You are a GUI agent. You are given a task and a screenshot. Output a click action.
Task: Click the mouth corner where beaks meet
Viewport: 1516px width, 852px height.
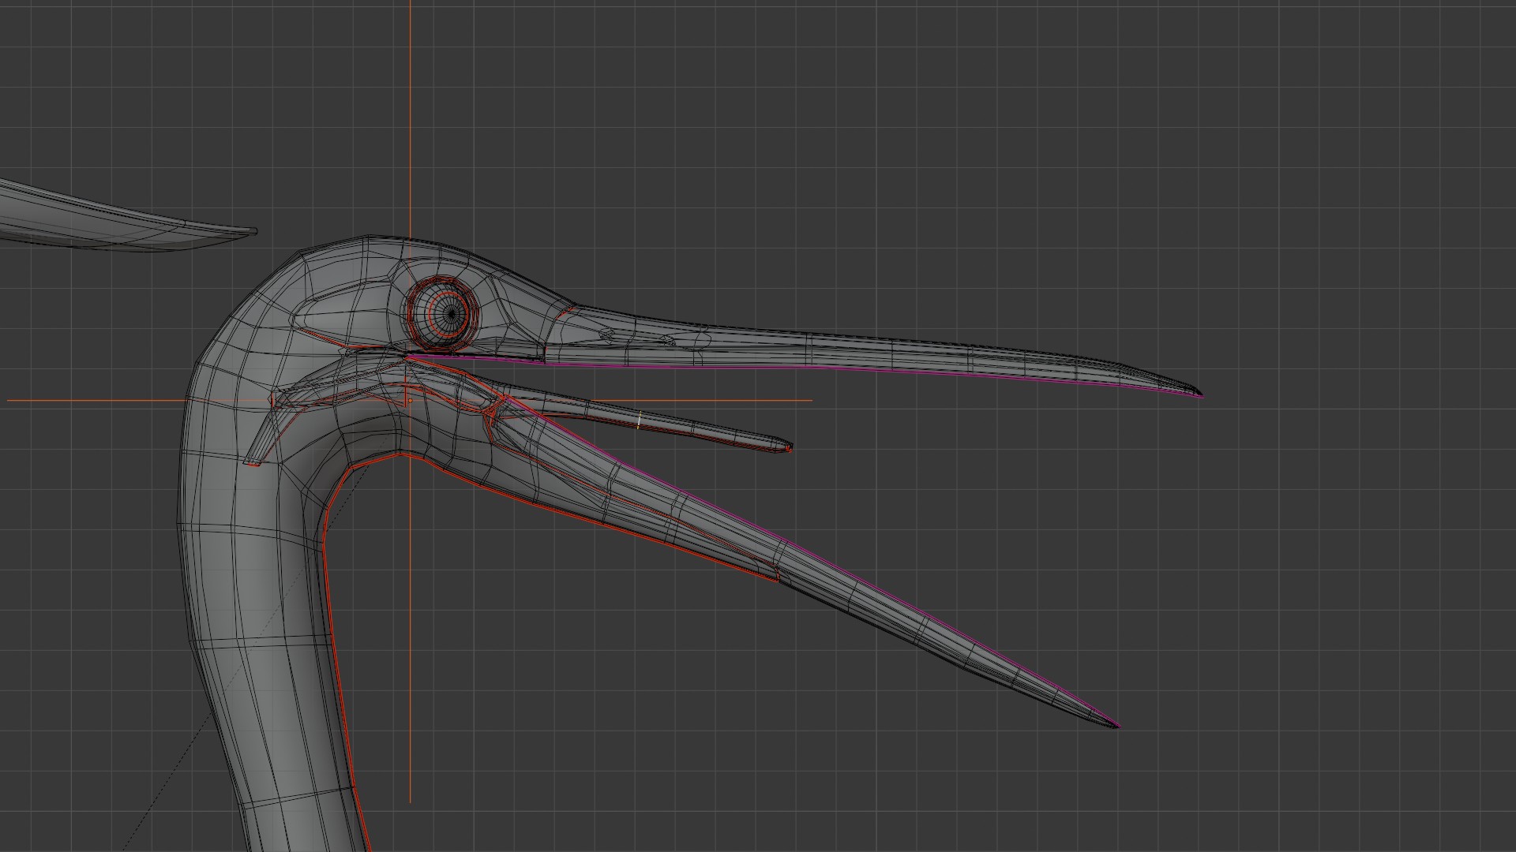[407, 358]
